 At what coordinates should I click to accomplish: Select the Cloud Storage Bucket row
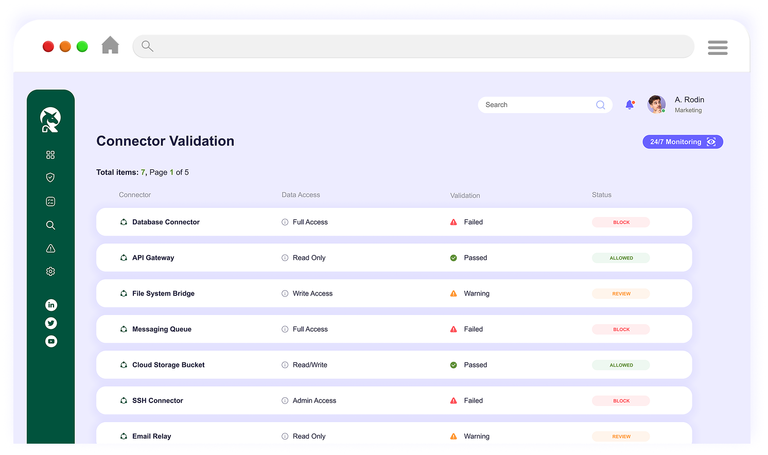click(x=394, y=365)
